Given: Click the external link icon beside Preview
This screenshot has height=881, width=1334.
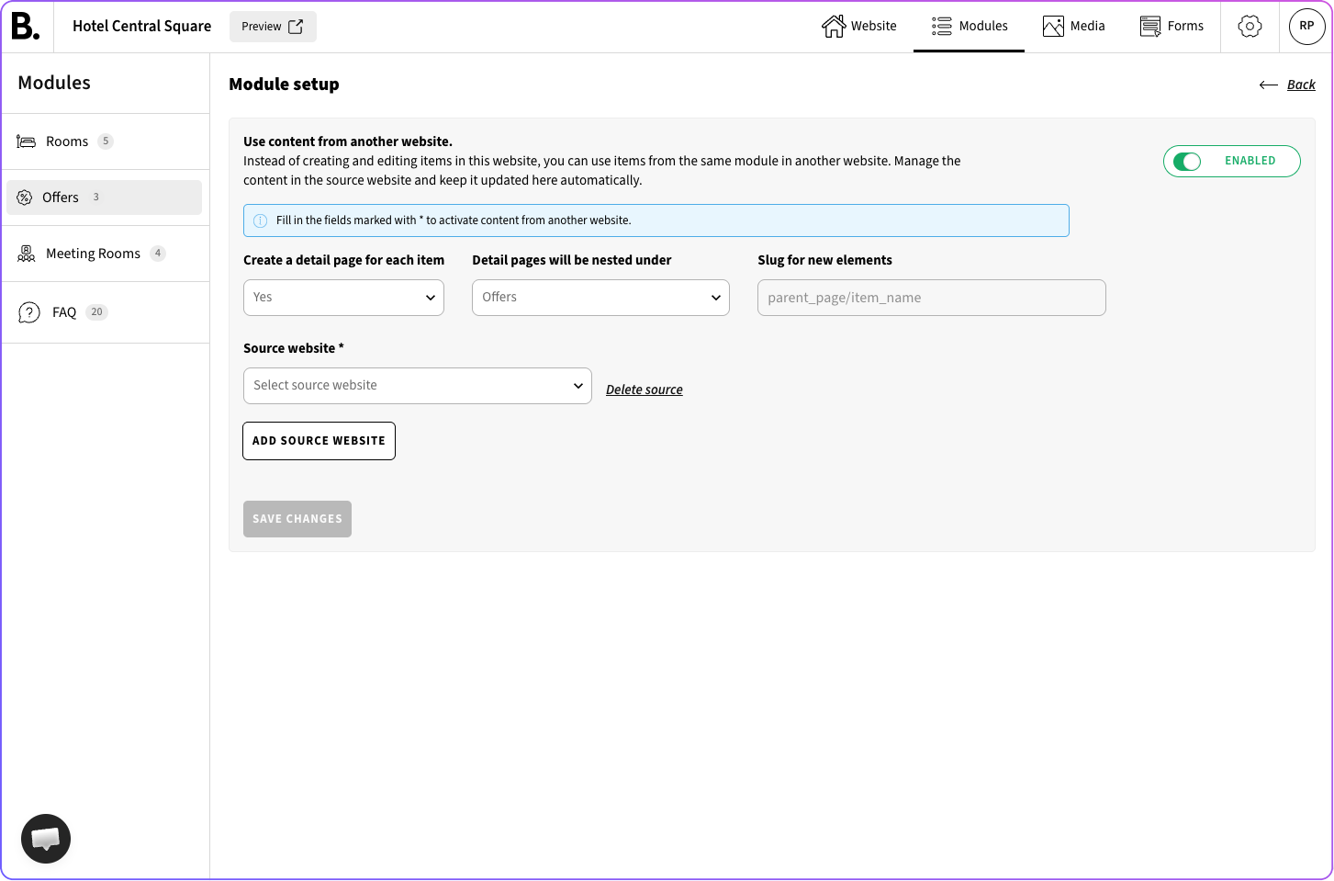Looking at the screenshot, I should click(x=296, y=27).
